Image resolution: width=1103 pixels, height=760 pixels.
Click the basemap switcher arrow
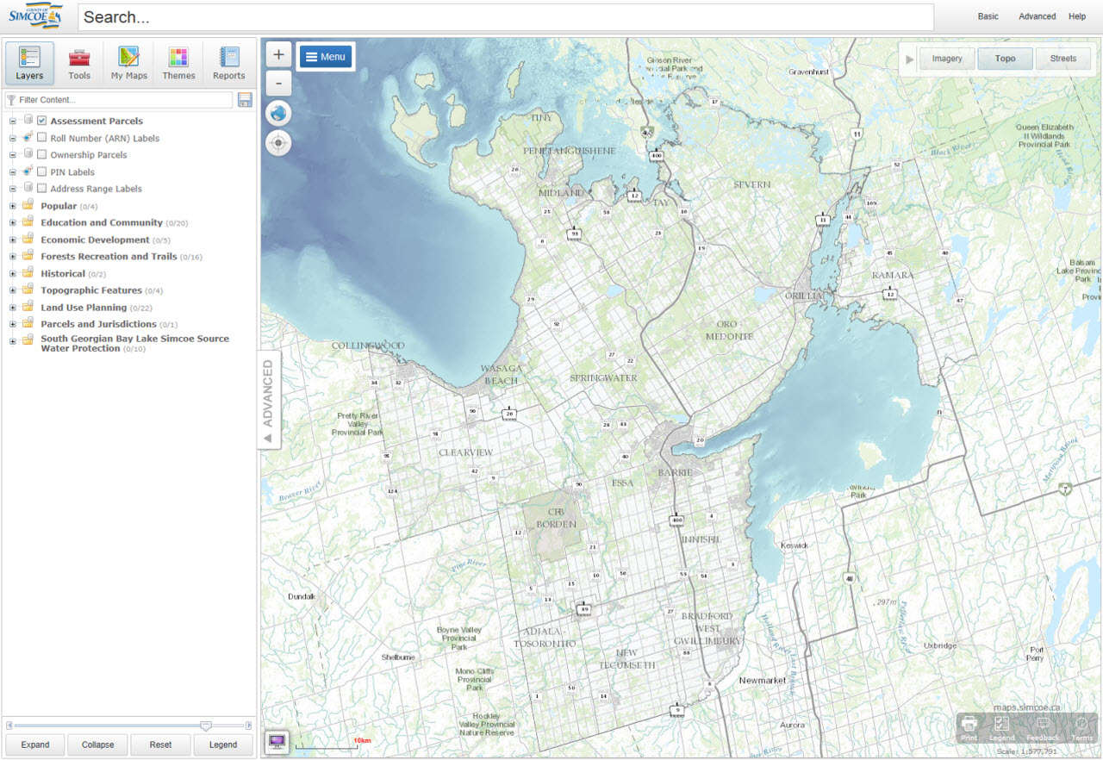point(908,59)
